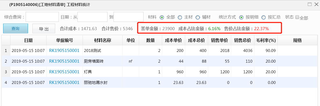Click the maximize window icon in title bar
320x106 pixels.
(310, 4)
